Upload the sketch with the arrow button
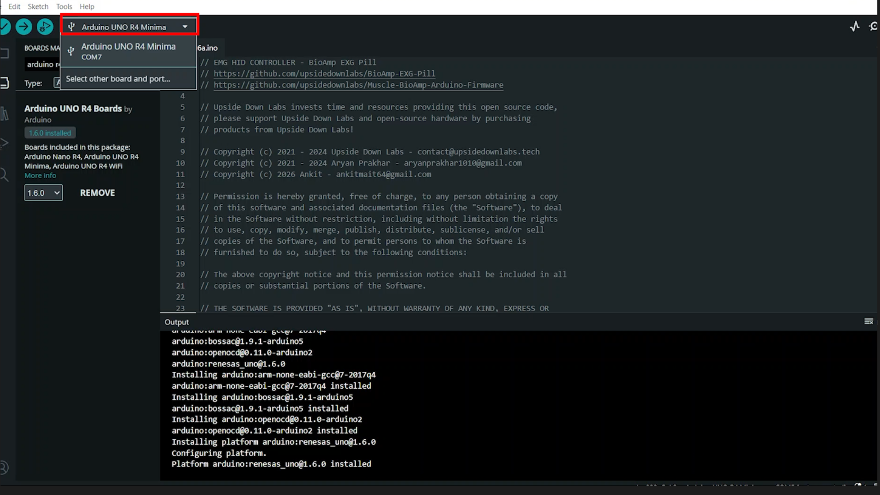 point(24,27)
